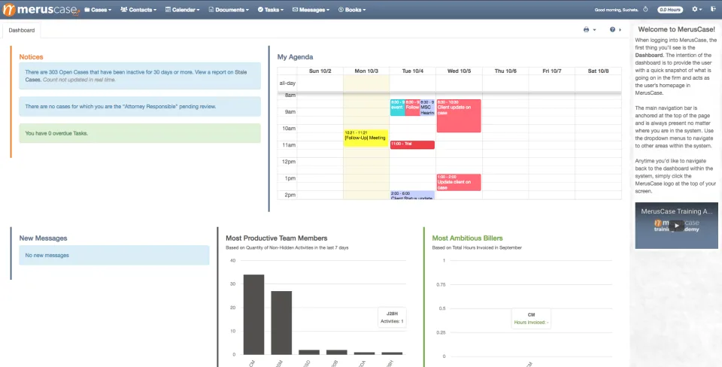Open the settings gear menu

point(696,9)
